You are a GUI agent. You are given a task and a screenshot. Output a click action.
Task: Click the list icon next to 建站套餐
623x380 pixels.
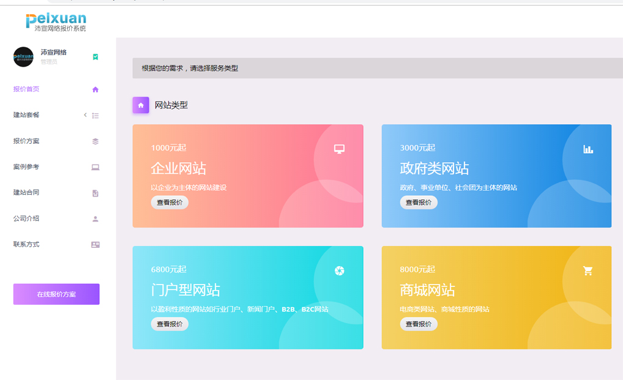(95, 115)
